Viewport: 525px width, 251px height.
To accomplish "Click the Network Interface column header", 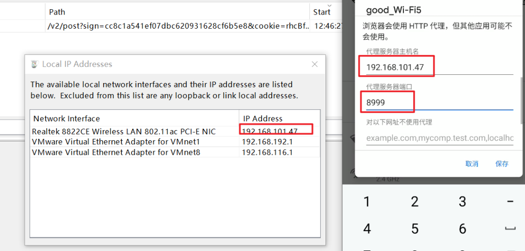I will tap(135, 118).
